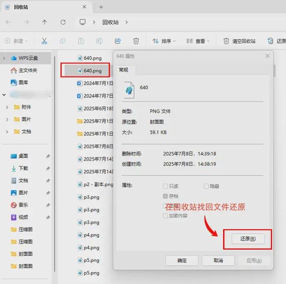Click the share icon in toolbar
Image resolution: width=286 pixels, height=284 pixels.
click(x=117, y=41)
